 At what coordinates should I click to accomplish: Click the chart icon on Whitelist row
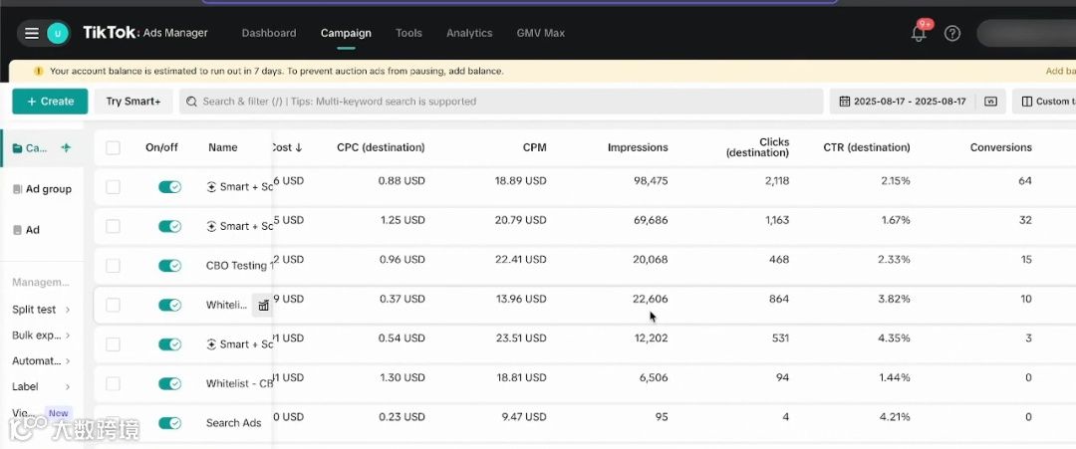[263, 306]
